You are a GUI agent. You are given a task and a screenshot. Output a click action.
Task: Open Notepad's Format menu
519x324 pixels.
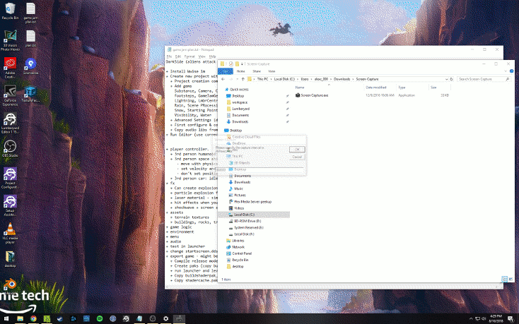(x=189, y=56)
